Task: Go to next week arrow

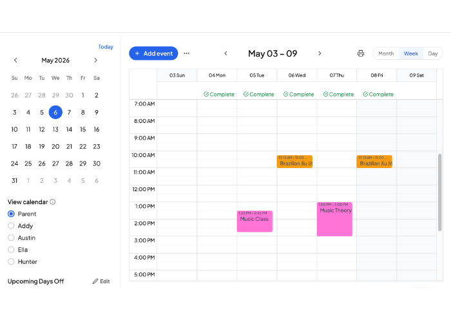Action: pyautogui.click(x=320, y=53)
